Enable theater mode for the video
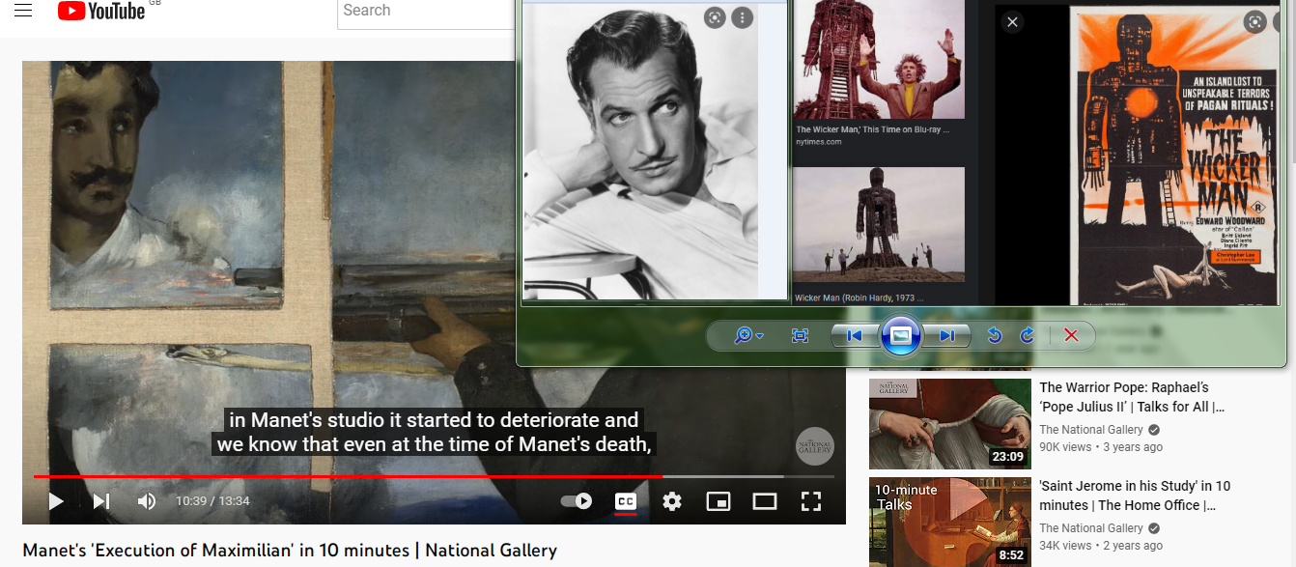The height and width of the screenshot is (567, 1296). pos(765,501)
